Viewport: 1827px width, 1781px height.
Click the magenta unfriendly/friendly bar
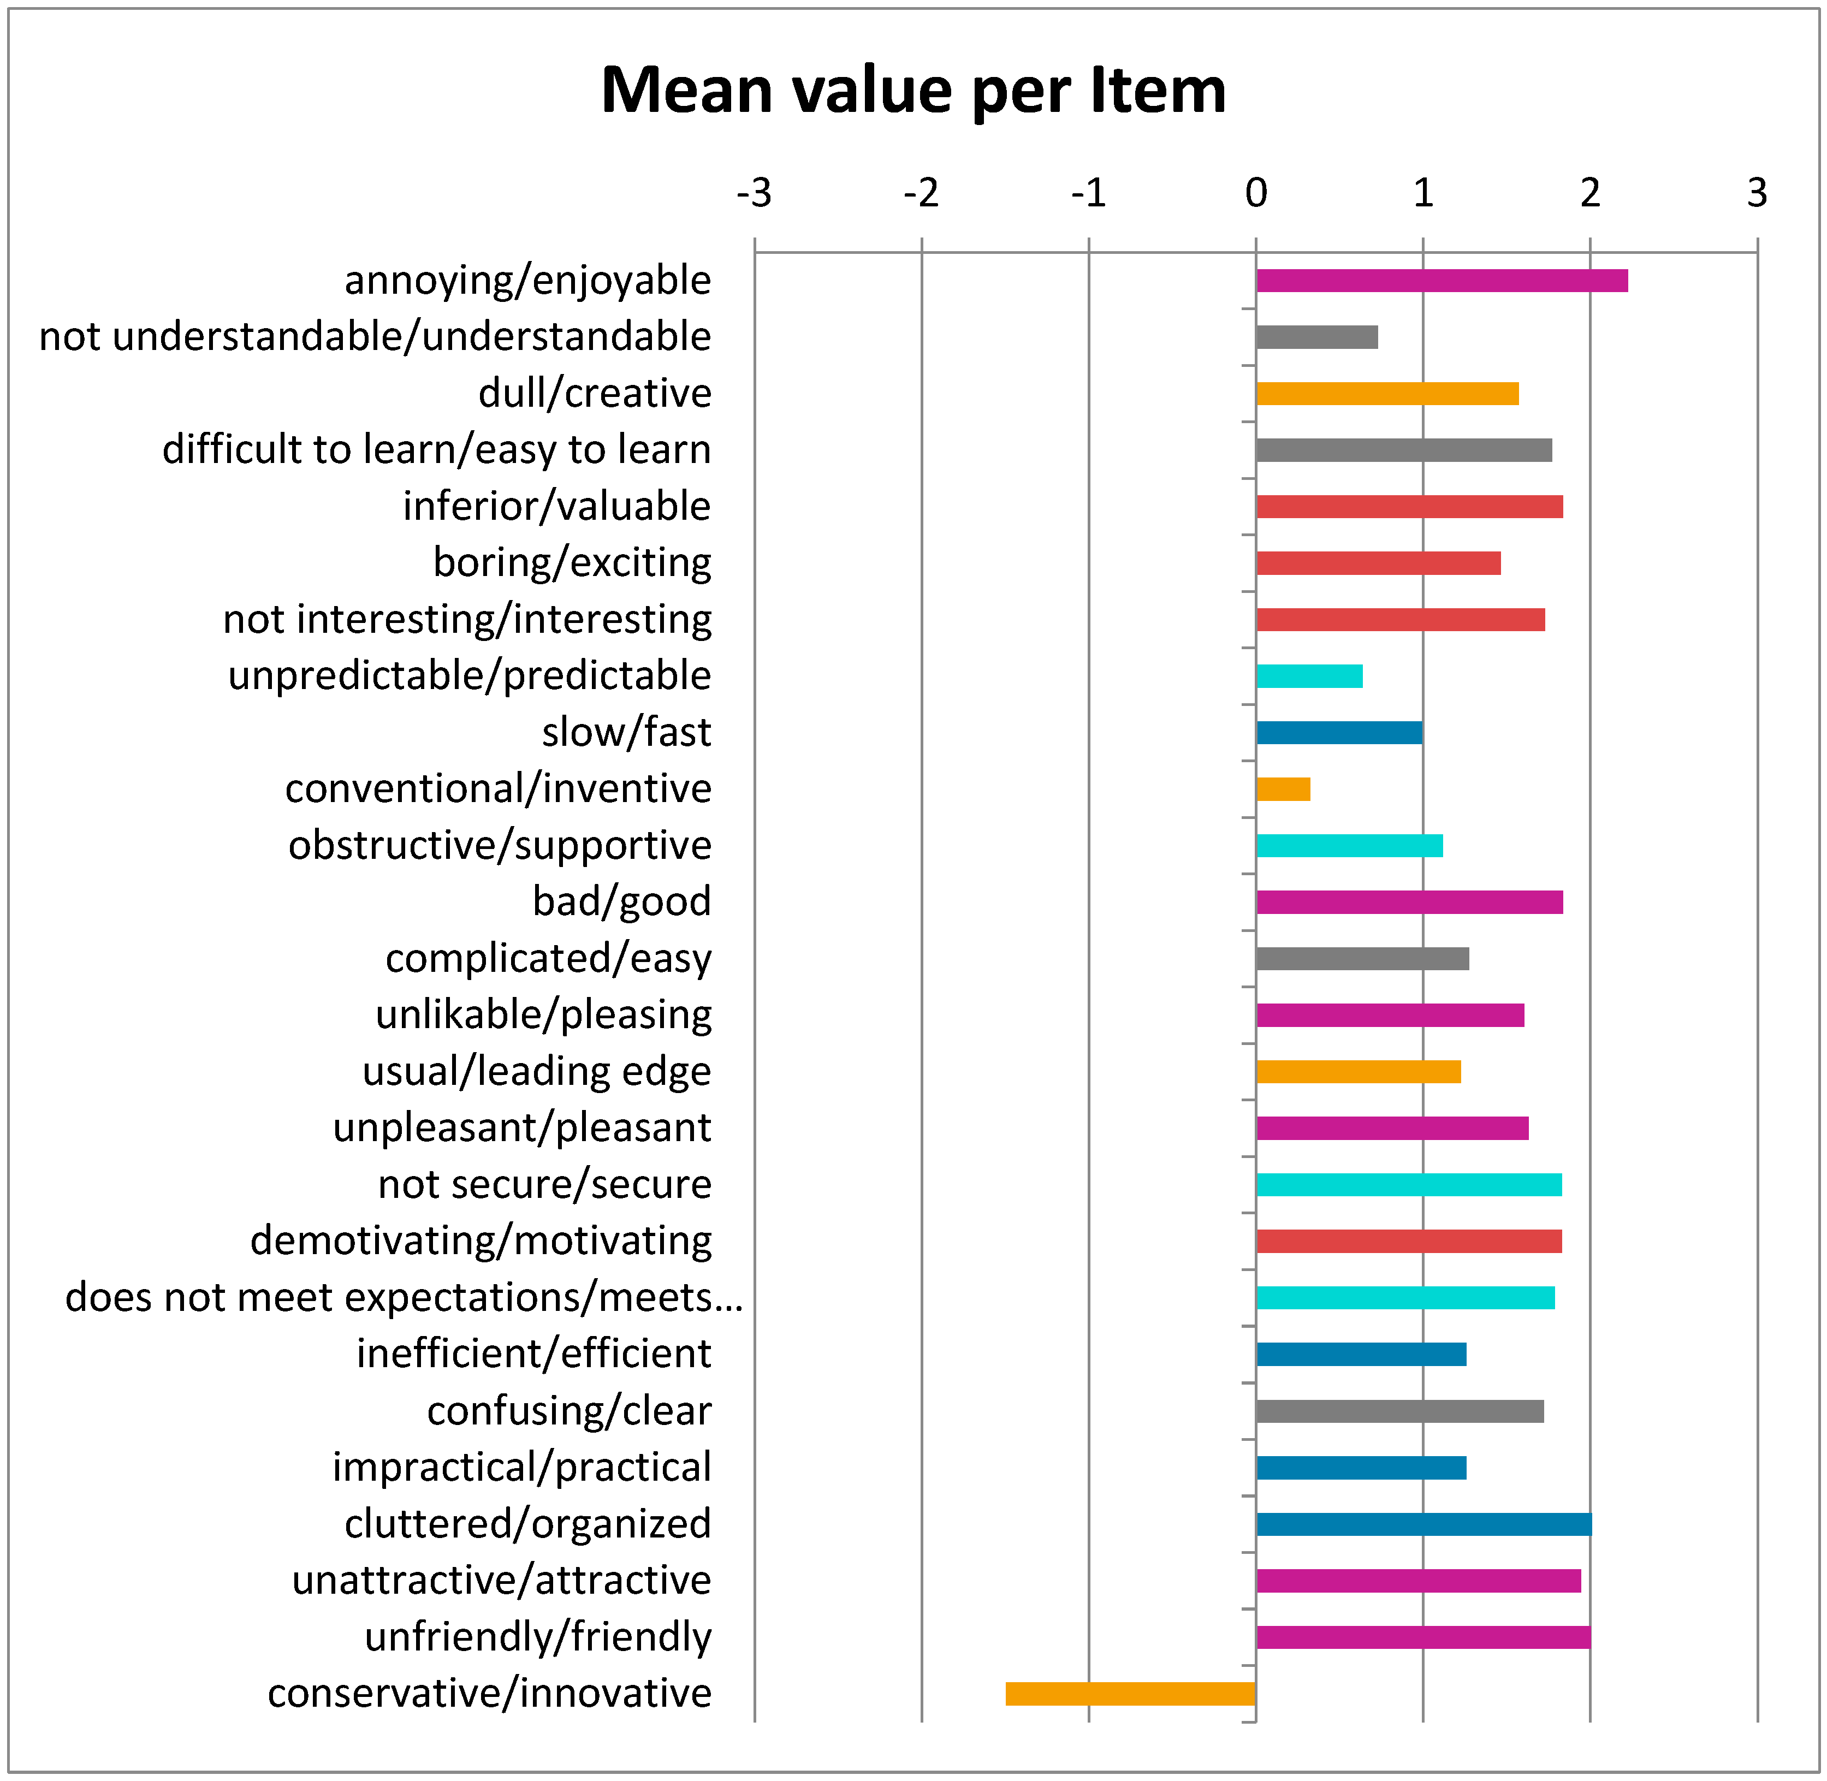1423,1638
